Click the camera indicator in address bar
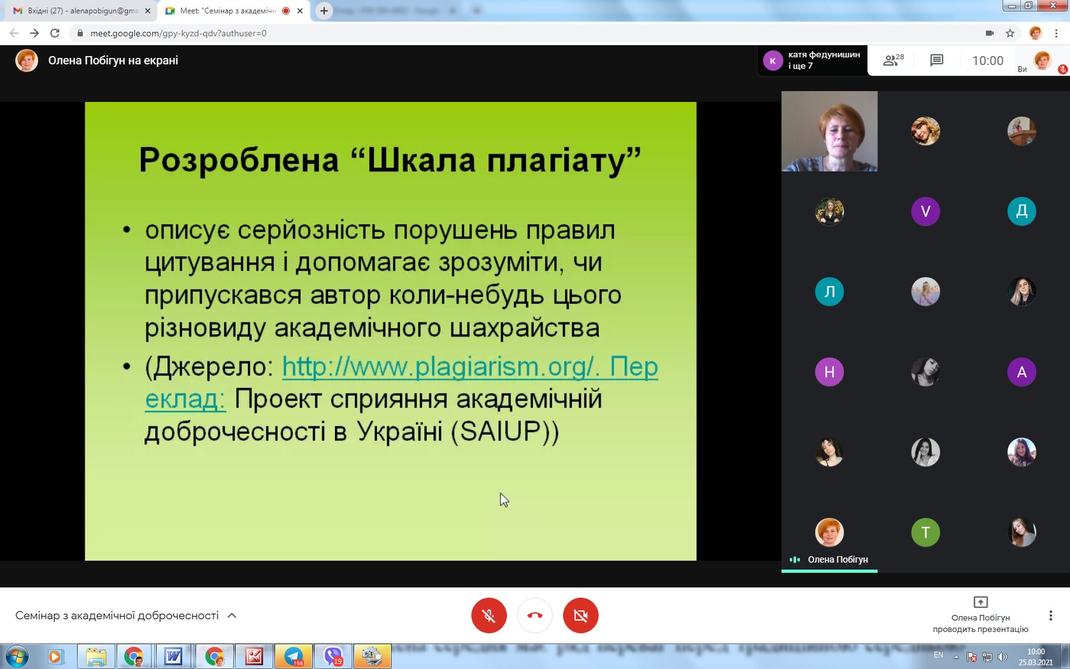This screenshot has height=669, width=1070. point(989,33)
